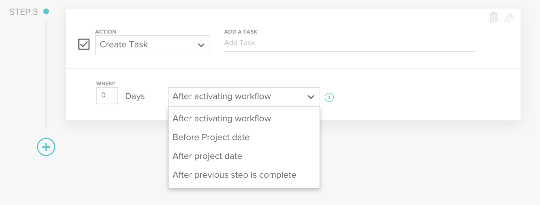Choose Before Project date from the list
Viewport: 540px width, 205px height.
[x=211, y=137]
